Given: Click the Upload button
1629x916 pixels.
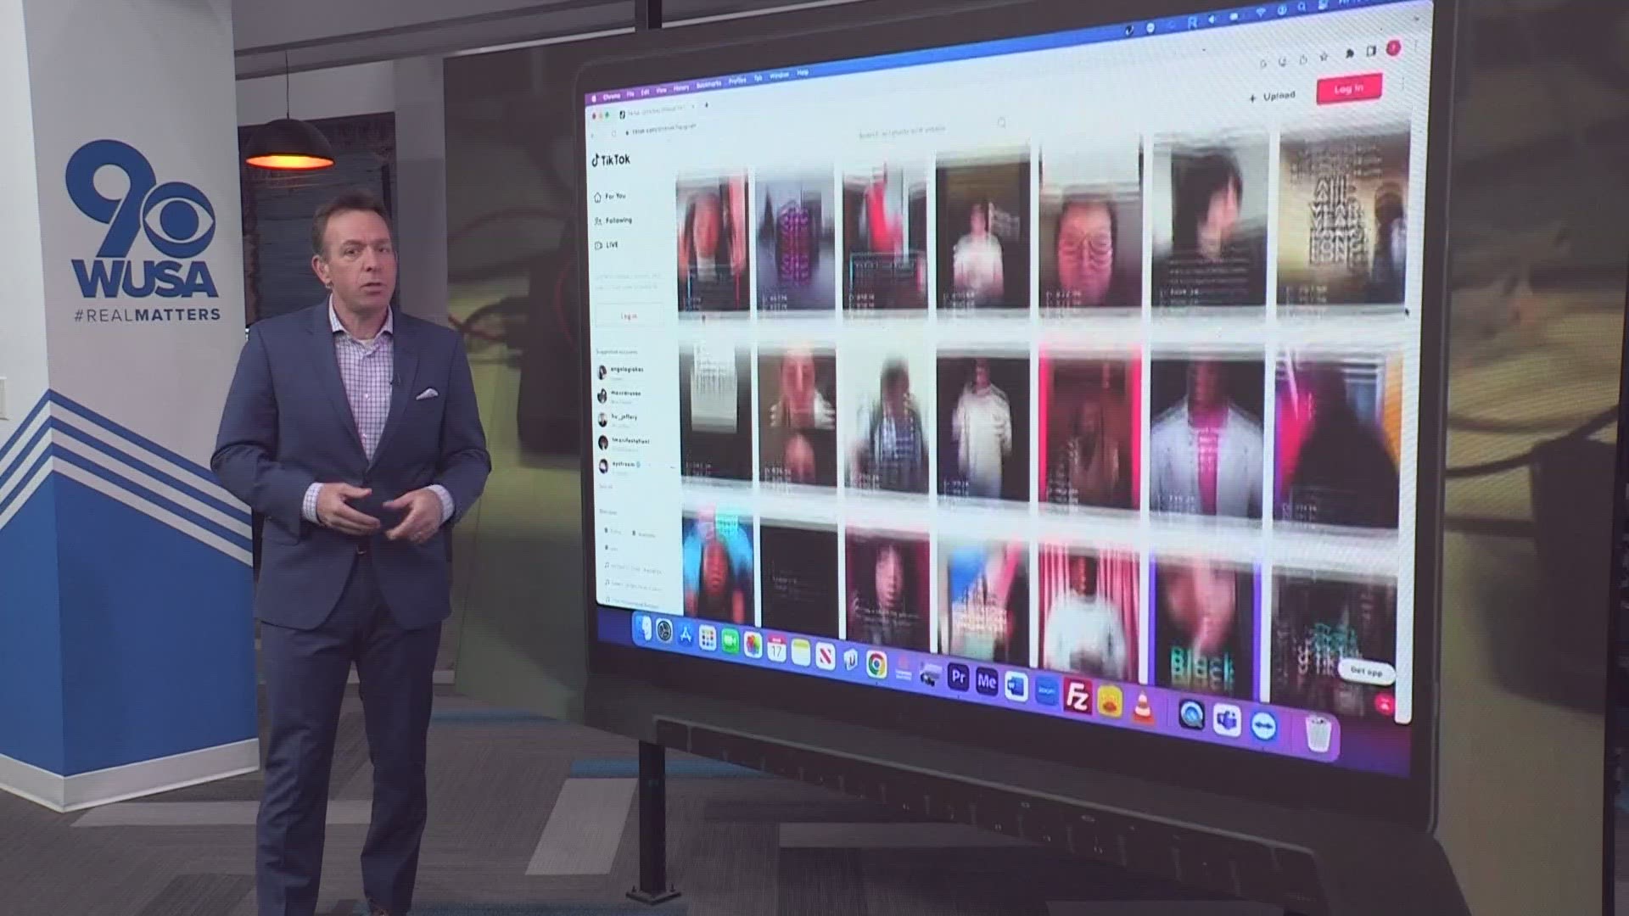Looking at the screenshot, I should pos(1272,97).
